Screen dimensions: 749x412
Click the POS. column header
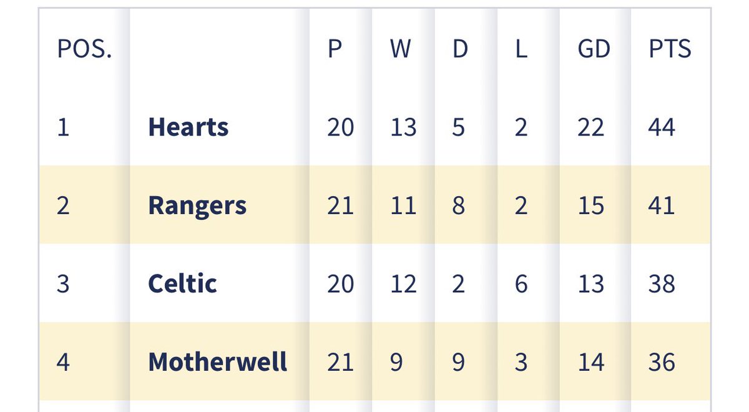pos(84,49)
